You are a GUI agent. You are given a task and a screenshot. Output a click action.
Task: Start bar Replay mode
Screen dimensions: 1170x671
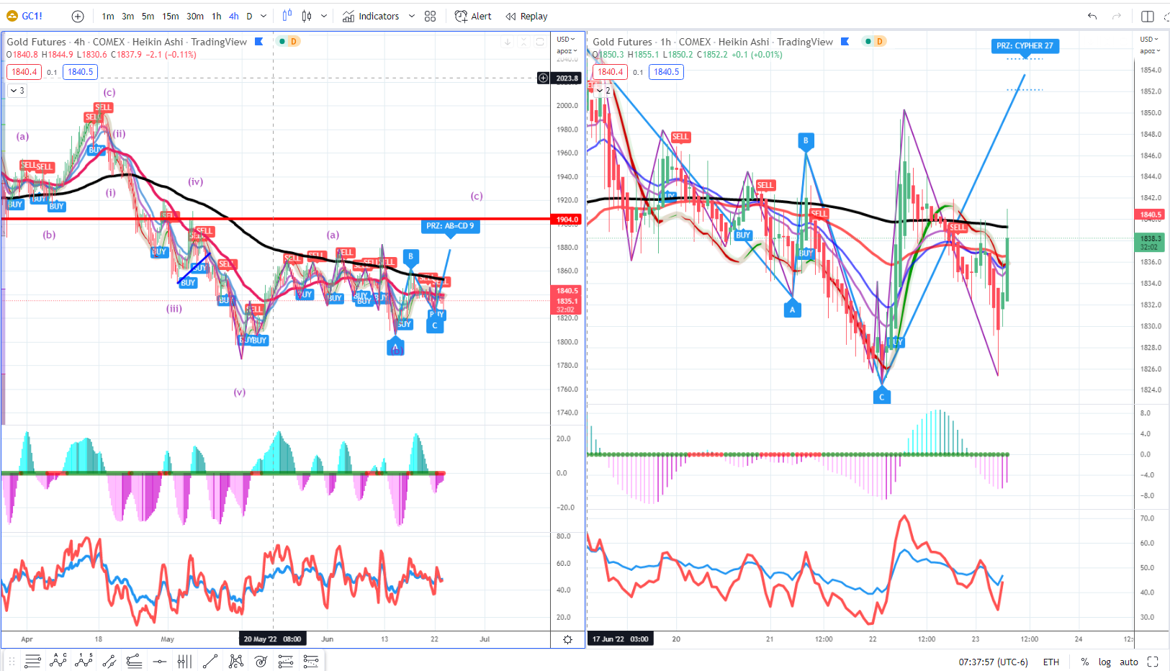526,16
